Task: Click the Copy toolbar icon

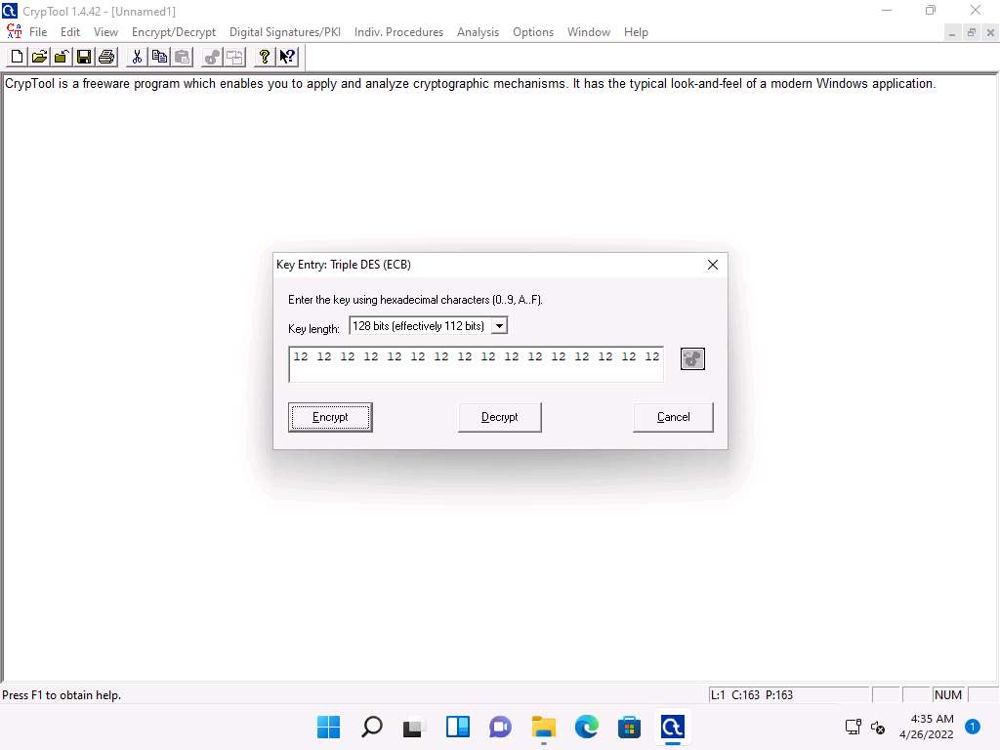Action: click(x=159, y=57)
